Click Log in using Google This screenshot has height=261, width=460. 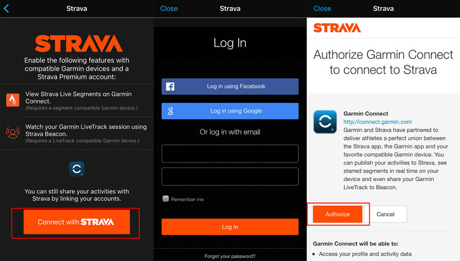230,111
